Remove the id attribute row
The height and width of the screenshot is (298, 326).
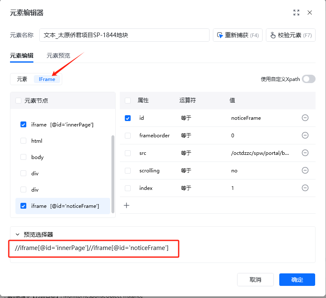tap(305, 118)
